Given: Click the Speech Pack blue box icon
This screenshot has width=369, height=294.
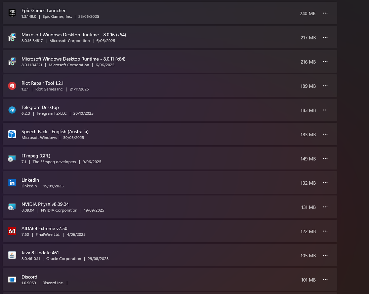Looking at the screenshot, I should pyautogui.click(x=12, y=134).
